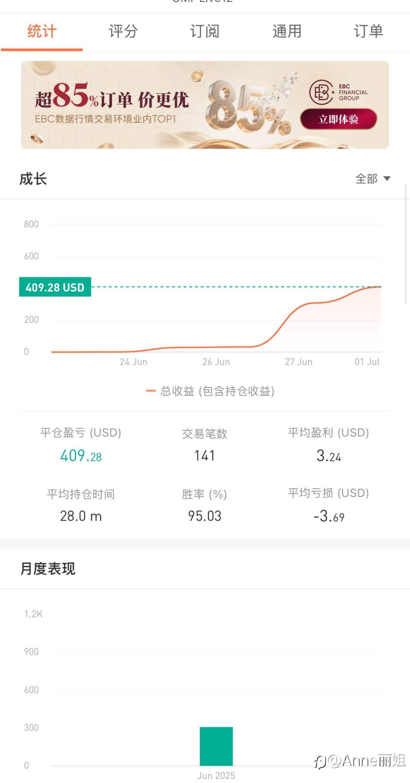This screenshot has height=783, width=410.
Task: Click the green Jun 2025 monthly bar
Action: pyautogui.click(x=216, y=746)
